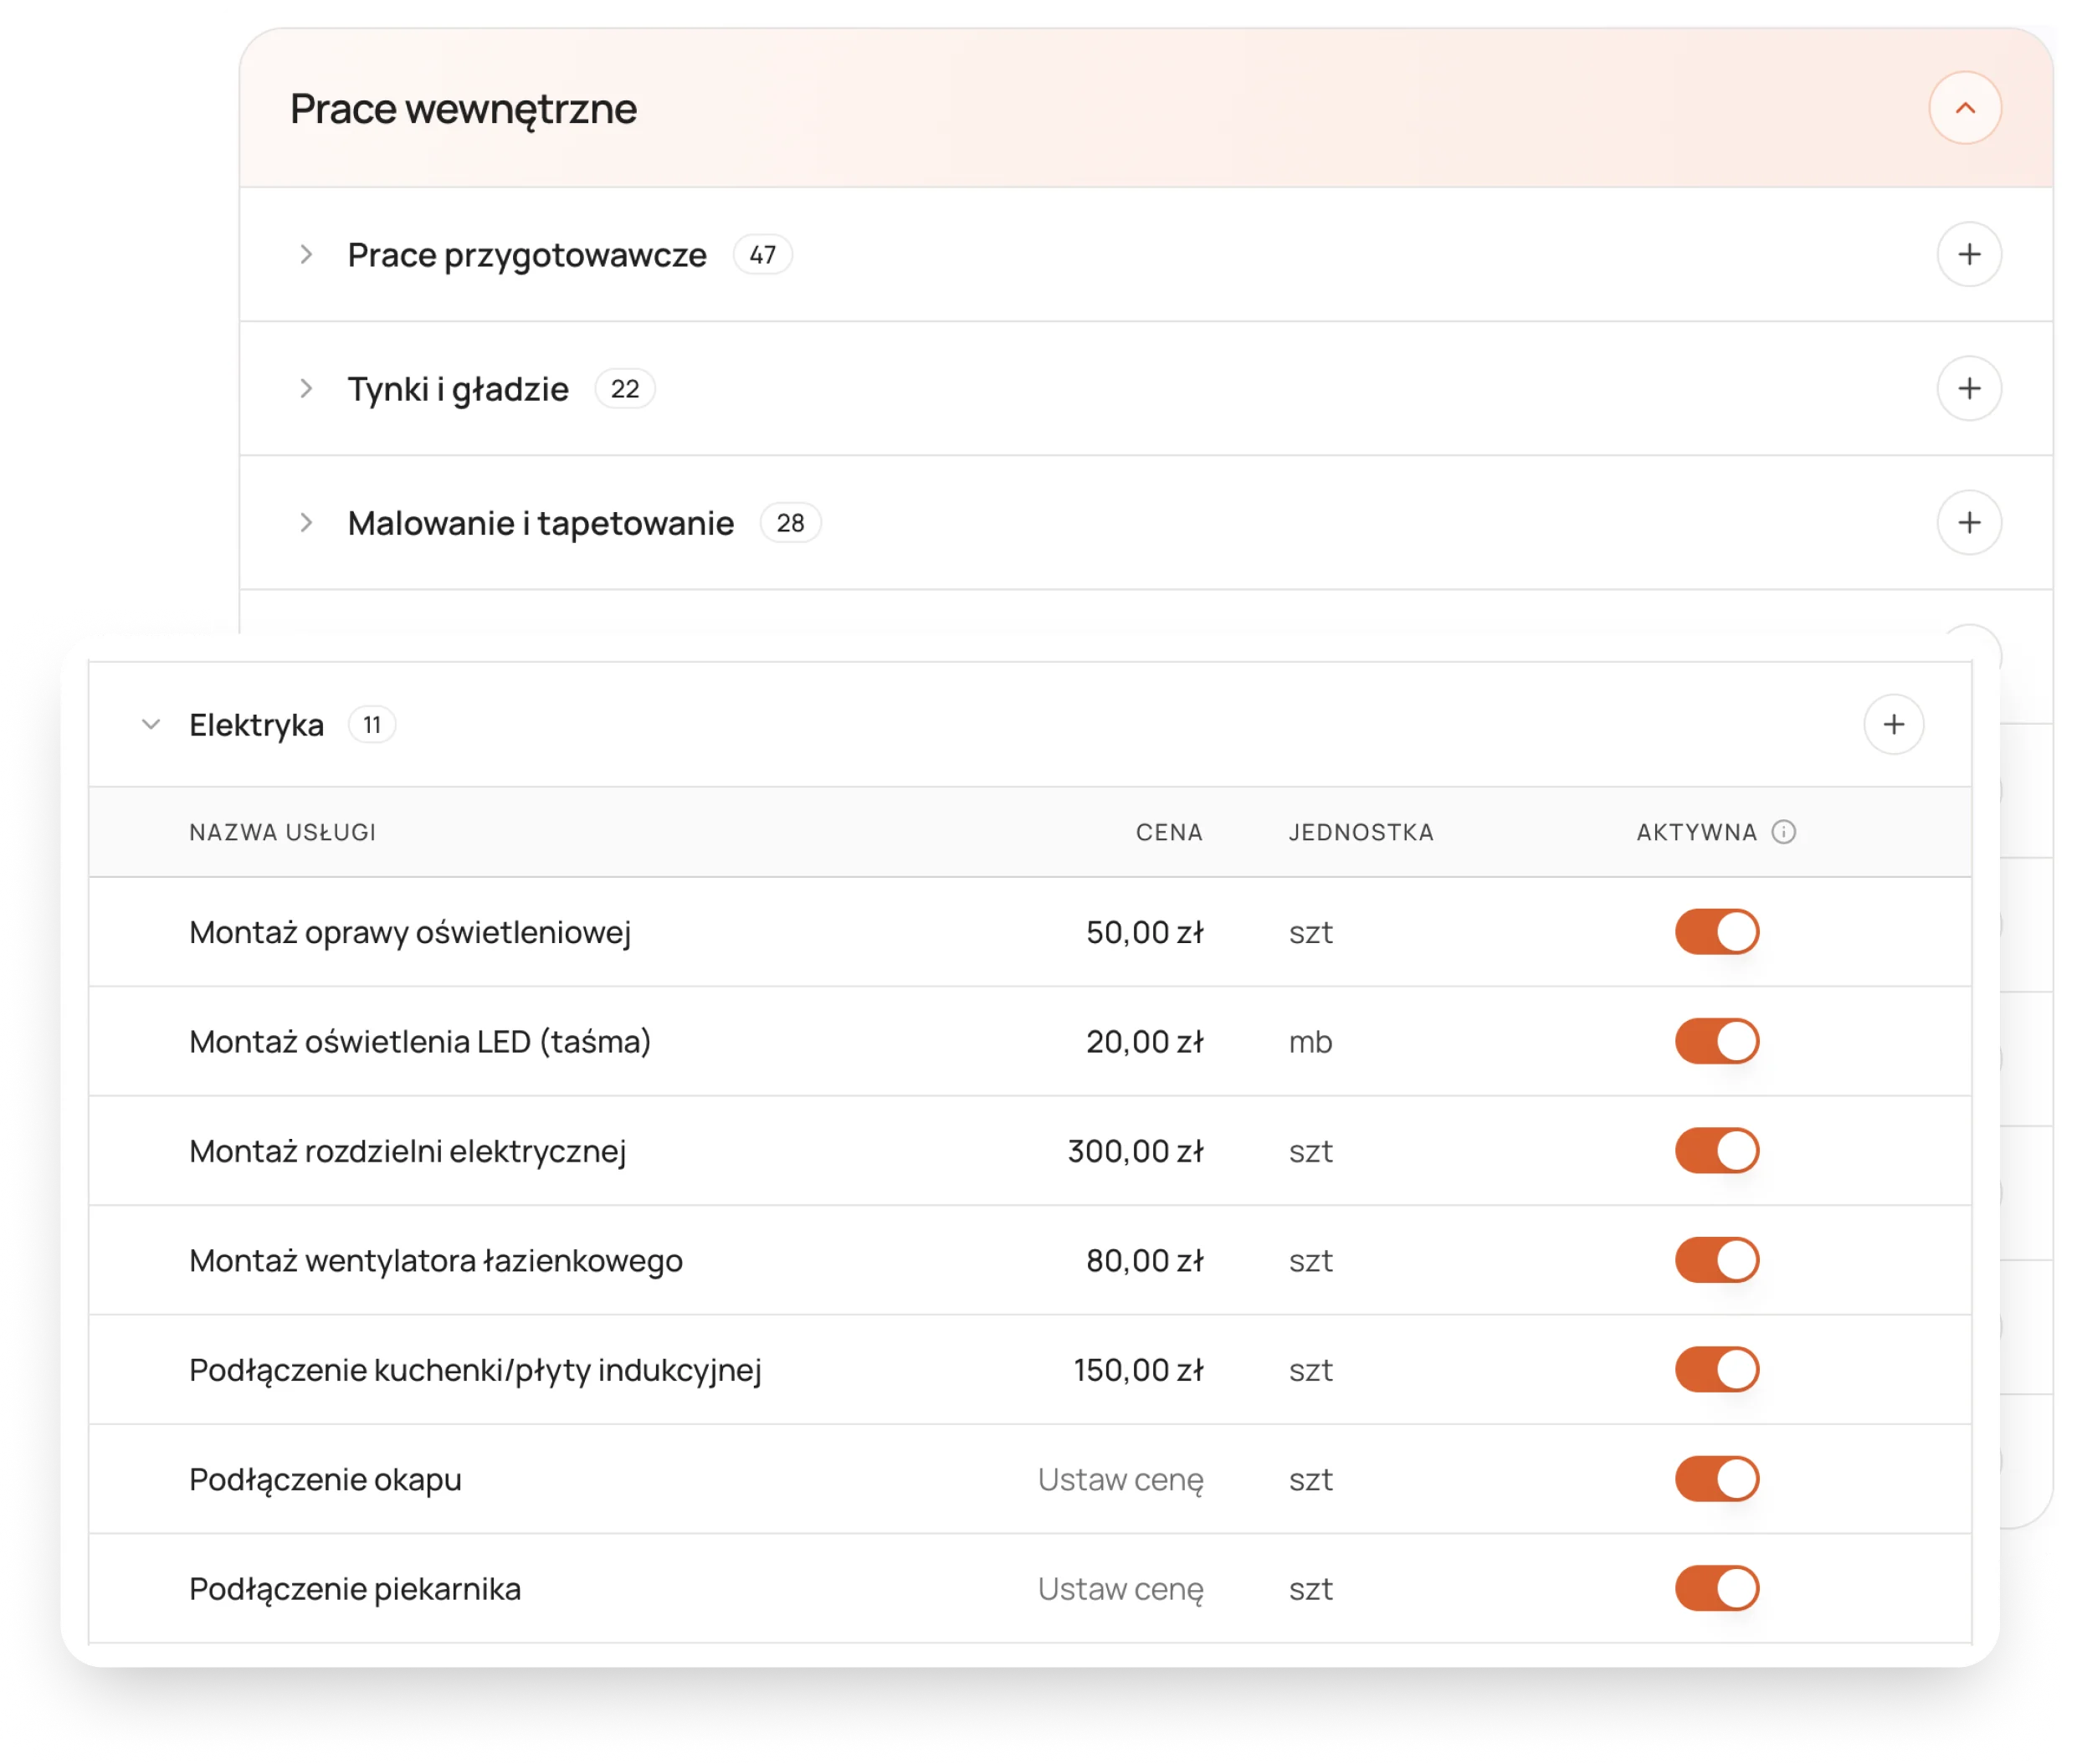Viewport: 2082px width, 1764px height.
Task: Toggle Montaż oprawy oświetleniowej active switch
Action: pos(1716,932)
